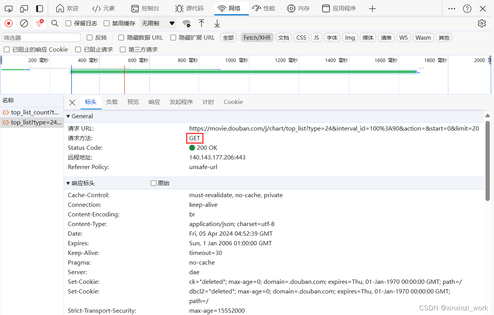
Task: Filter requests by Img
Action: point(350,37)
